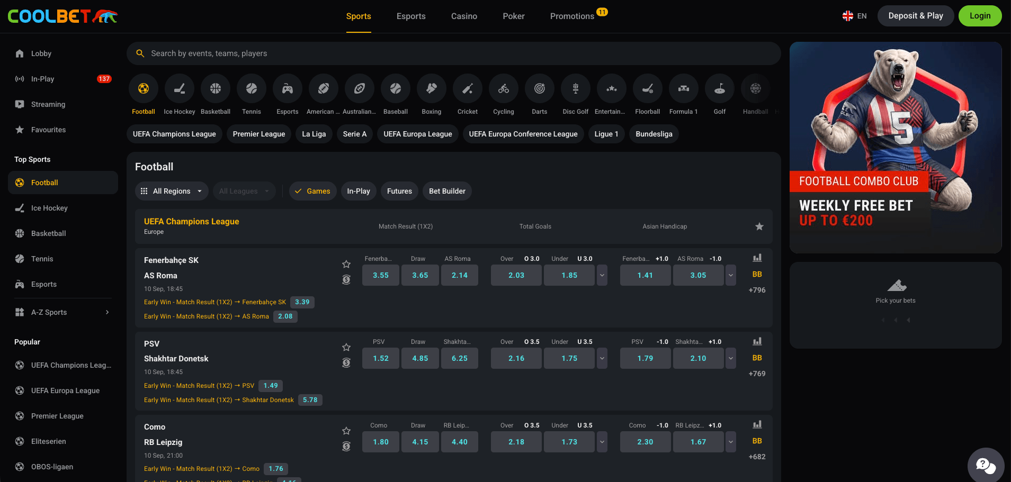The image size is (1011, 482).
Task: Open Streaming in the sidebar
Action: 63,104
